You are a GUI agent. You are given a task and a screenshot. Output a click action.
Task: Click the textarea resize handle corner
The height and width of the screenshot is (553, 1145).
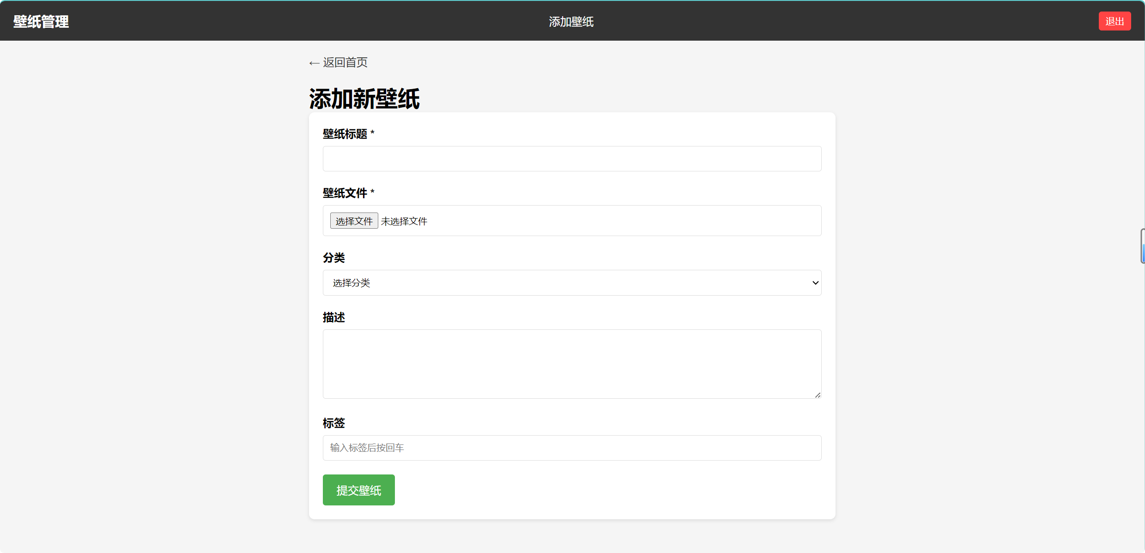click(818, 395)
